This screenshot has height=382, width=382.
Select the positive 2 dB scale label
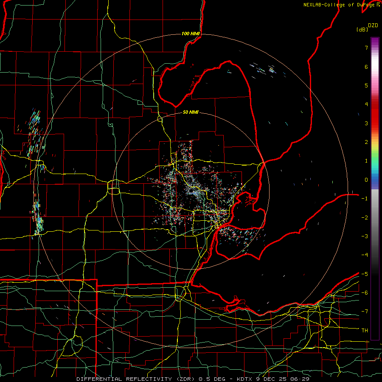point(366,142)
